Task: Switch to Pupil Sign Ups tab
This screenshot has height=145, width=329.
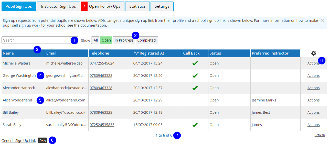Action: (x=19, y=6)
